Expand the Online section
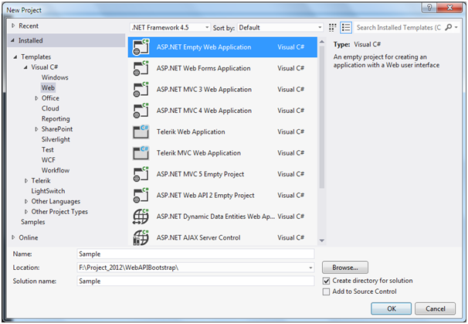 coord(13,237)
